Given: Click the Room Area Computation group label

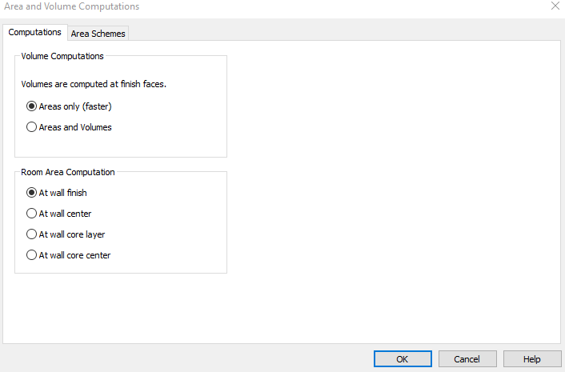Looking at the screenshot, I should (68, 172).
